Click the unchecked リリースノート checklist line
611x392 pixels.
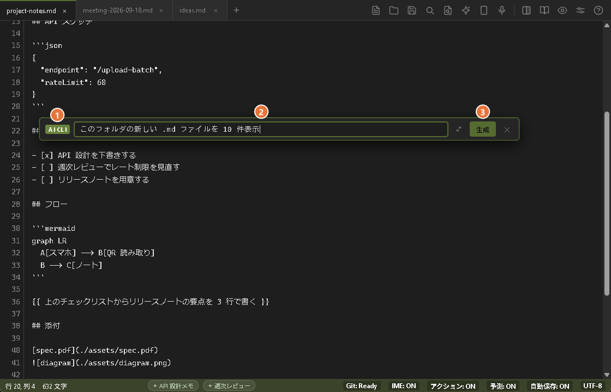[x=91, y=180]
